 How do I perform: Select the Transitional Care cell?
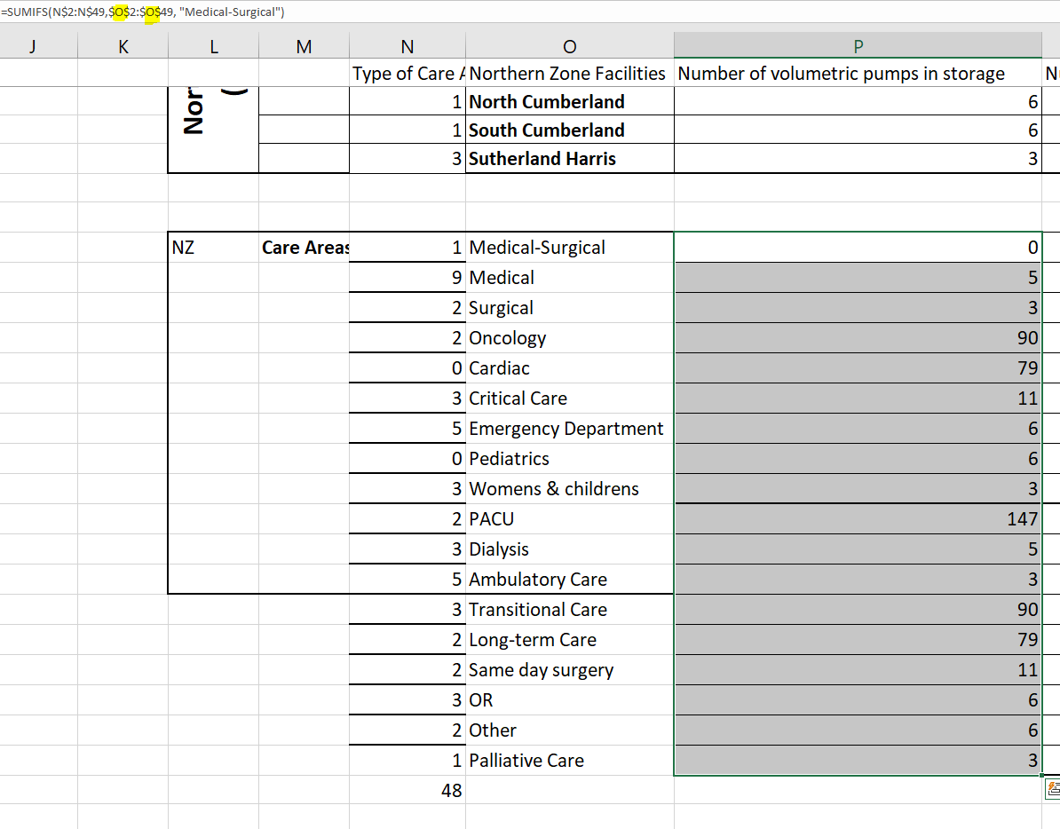[569, 610]
